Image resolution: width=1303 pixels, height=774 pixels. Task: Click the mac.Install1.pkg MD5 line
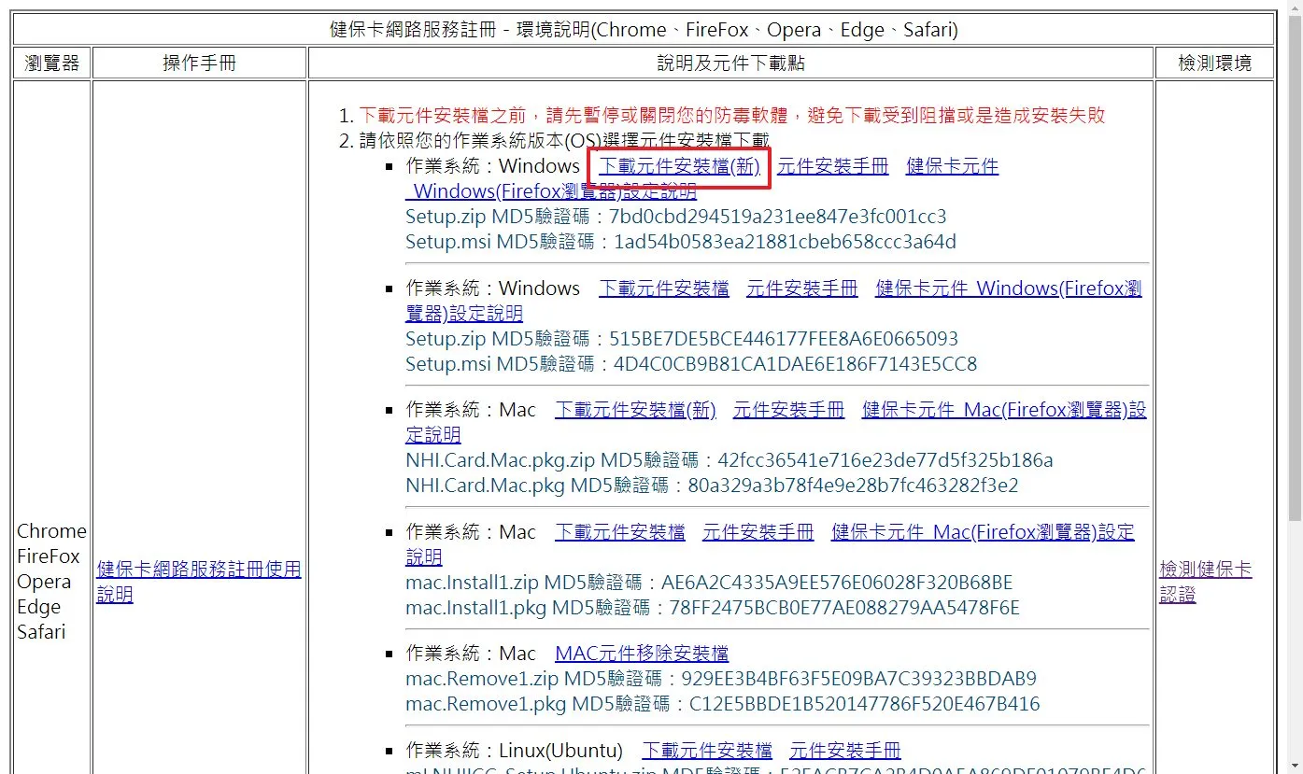point(713,608)
